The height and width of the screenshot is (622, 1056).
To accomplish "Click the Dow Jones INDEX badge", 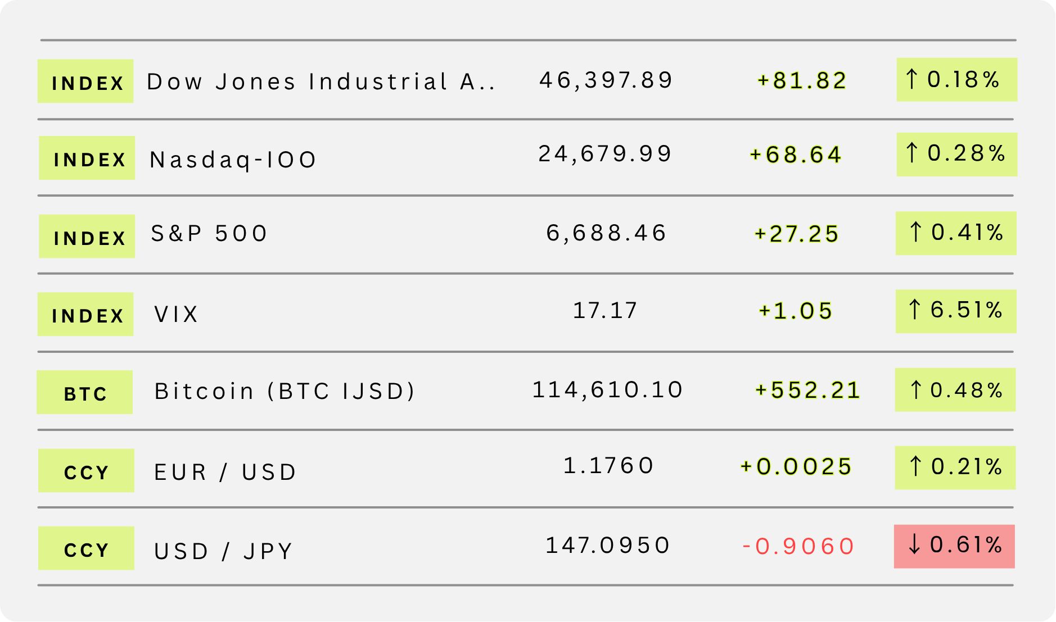I will tap(85, 81).
